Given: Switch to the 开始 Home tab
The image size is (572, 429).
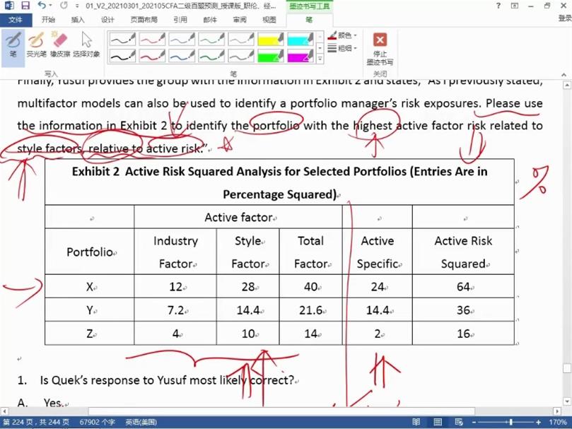Looking at the screenshot, I should click(48, 20).
